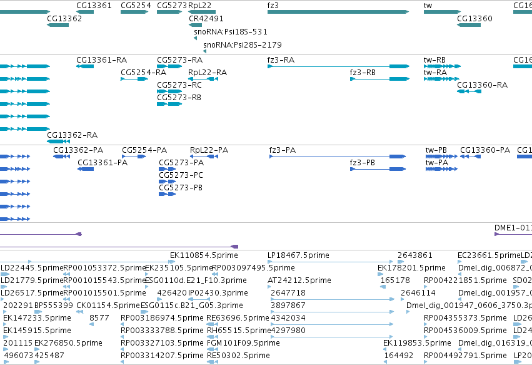Select the CK01154.5prime EST label
The image size is (532, 365).
pyautogui.click(x=108, y=305)
